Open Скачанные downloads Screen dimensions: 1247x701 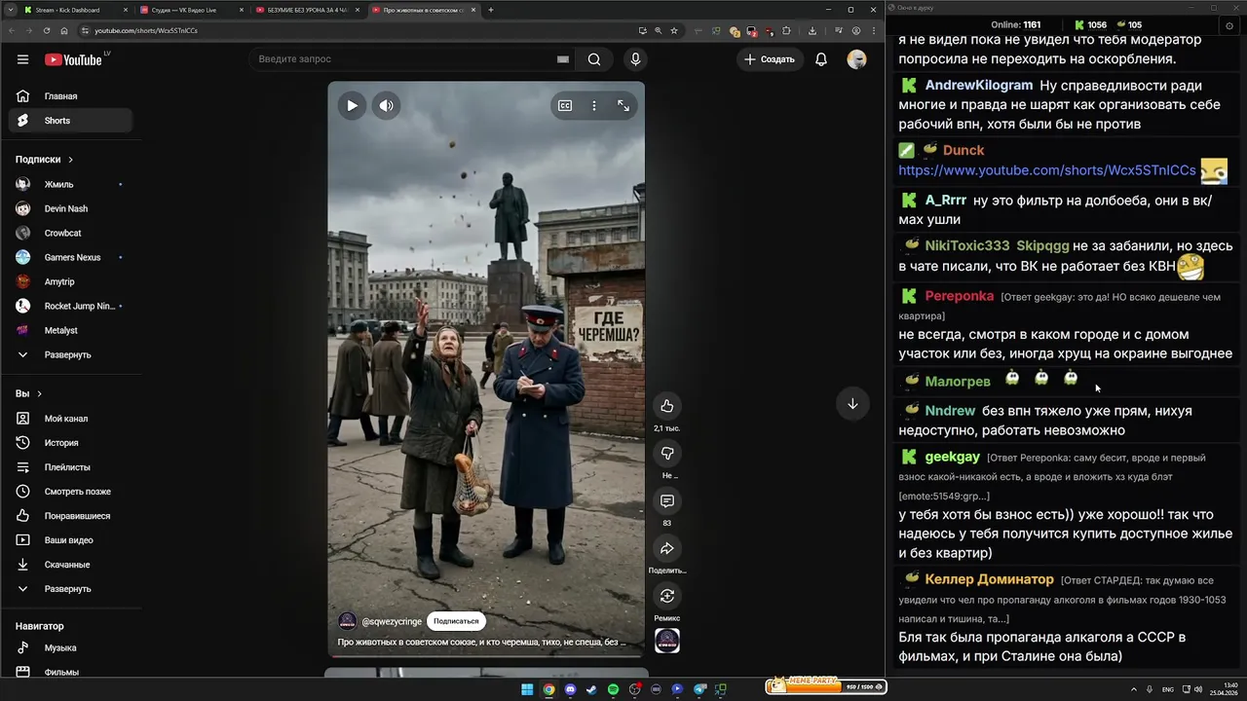70,565
